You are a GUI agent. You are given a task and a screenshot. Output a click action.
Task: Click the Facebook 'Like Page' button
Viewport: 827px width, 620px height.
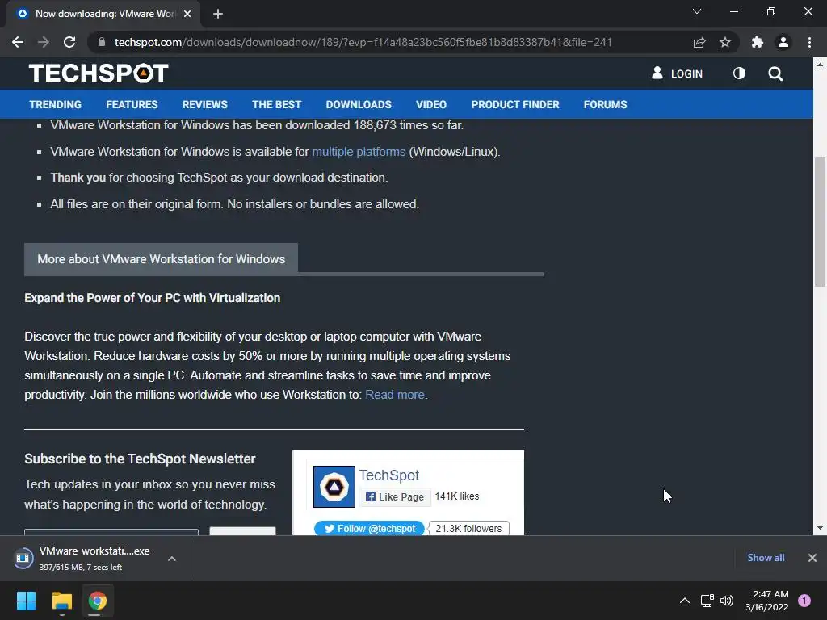coord(394,496)
